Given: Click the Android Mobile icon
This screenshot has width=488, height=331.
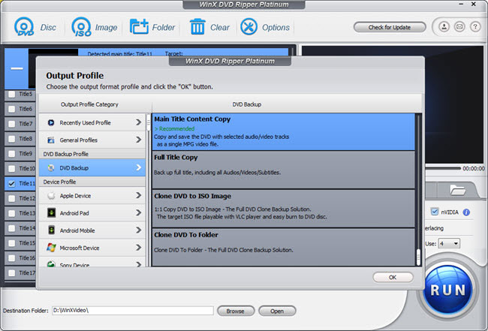Looking at the screenshot, I should [51, 230].
